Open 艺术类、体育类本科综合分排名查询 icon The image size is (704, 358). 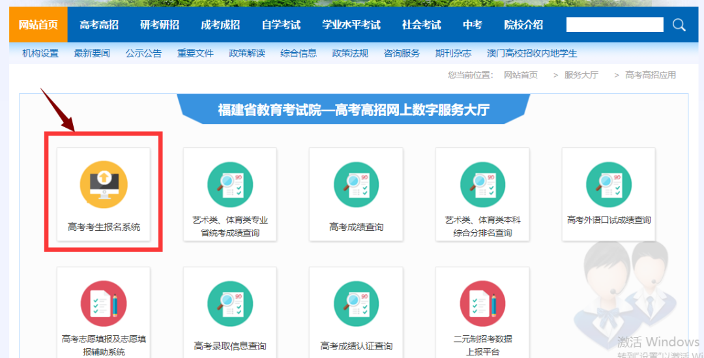coord(482,185)
